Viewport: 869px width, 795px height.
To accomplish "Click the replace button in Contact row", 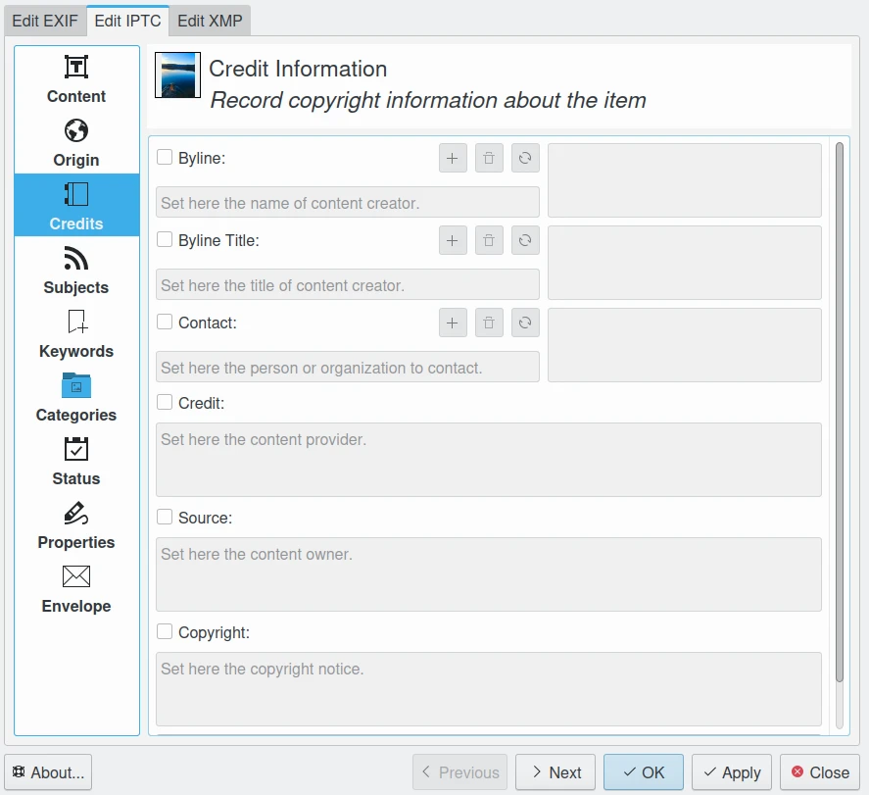I will (x=525, y=323).
